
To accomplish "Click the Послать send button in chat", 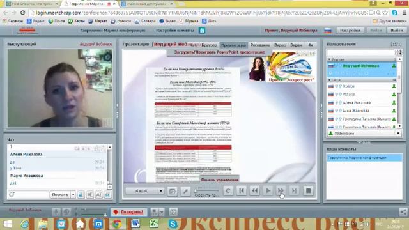I will (60, 195).
